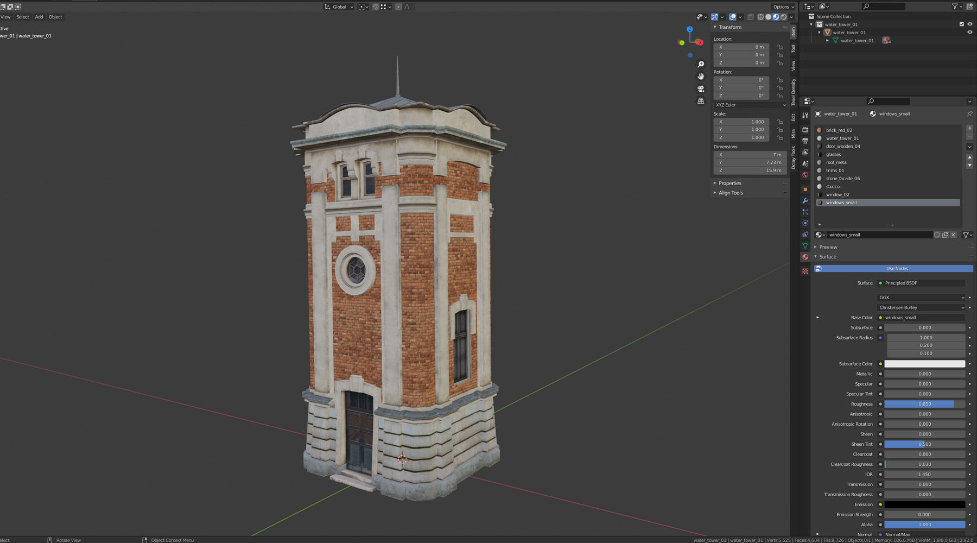
Task: Expand the Align Tools panel
Action: tap(730, 193)
